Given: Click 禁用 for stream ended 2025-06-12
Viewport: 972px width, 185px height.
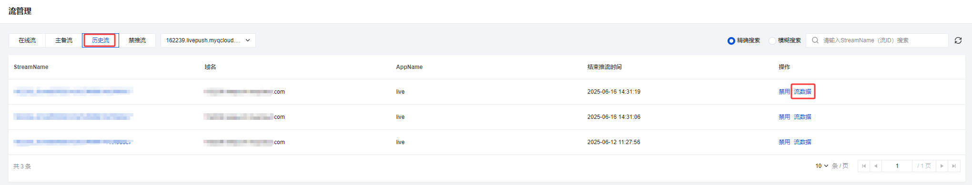Looking at the screenshot, I should [784, 142].
